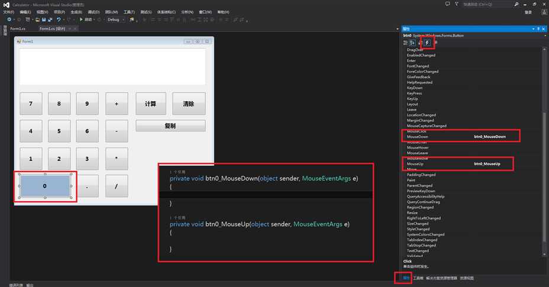
Task: Select the decimal point button
Action: click(x=87, y=186)
